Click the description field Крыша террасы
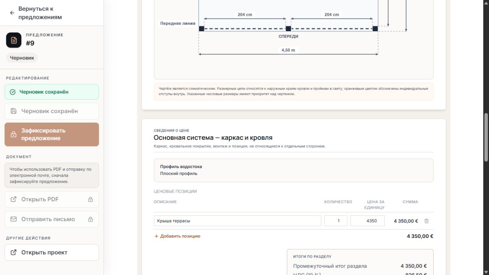The width and height of the screenshot is (489, 275). [x=237, y=221]
